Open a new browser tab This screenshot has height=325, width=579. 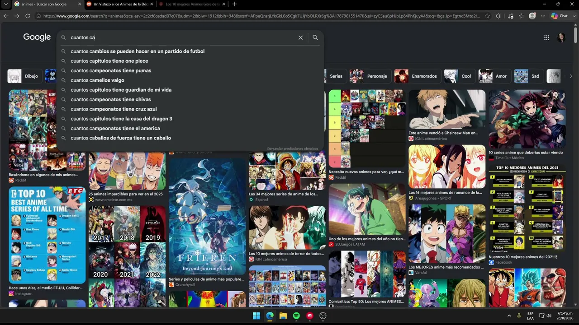click(234, 4)
